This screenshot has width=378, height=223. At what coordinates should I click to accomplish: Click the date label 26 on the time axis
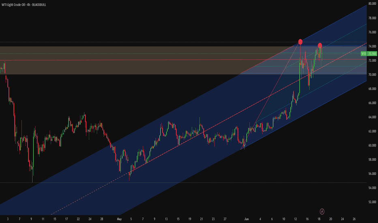tap(354, 219)
